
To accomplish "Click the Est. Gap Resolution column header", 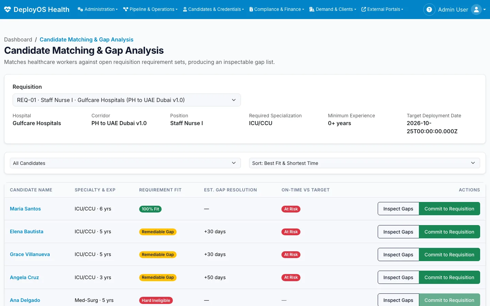I will click(230, 190).
